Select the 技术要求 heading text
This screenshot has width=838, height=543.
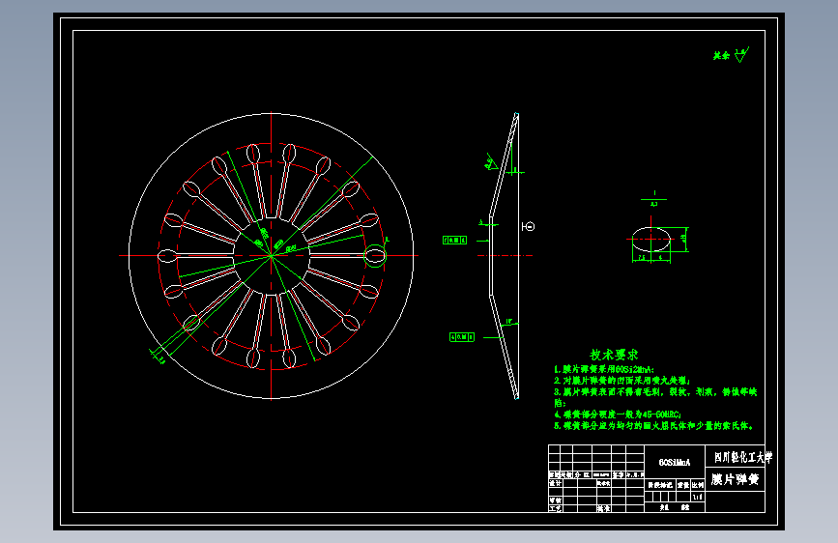coord(614,355)
